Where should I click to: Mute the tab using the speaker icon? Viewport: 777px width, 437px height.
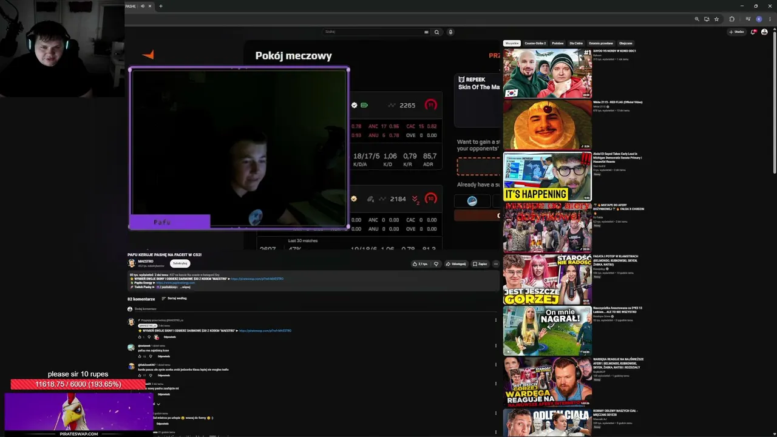point(143,6)
